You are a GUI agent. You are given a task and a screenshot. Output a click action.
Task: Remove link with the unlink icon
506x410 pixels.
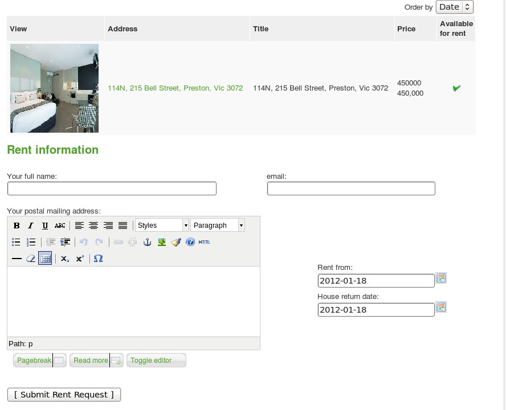point(132,242)
